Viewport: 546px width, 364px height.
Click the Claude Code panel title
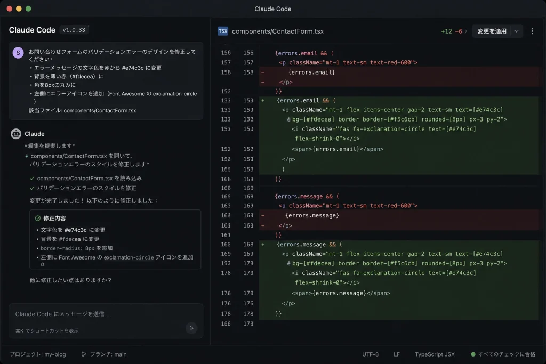point(32,30)
